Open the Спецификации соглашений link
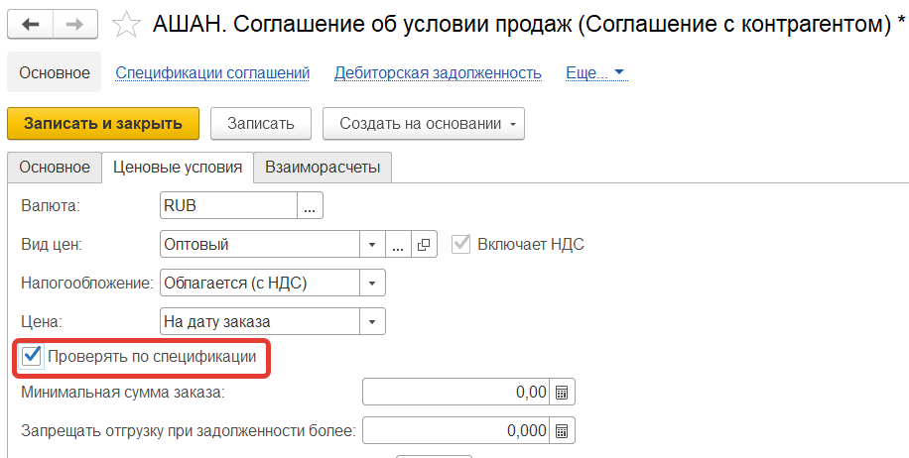Screen dimensions: 909x458 pyautogui.click(x=212, y=72)
